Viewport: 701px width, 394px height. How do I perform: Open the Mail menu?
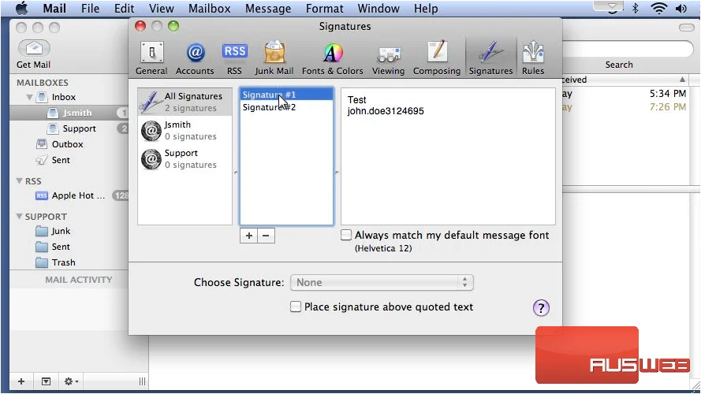pyautogui.click(x=54, y=9)
